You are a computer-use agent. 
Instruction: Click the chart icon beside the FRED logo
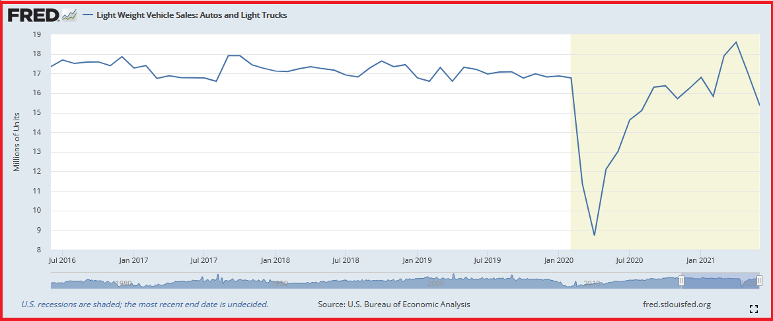pyautogui.click(x=69, y=15)
